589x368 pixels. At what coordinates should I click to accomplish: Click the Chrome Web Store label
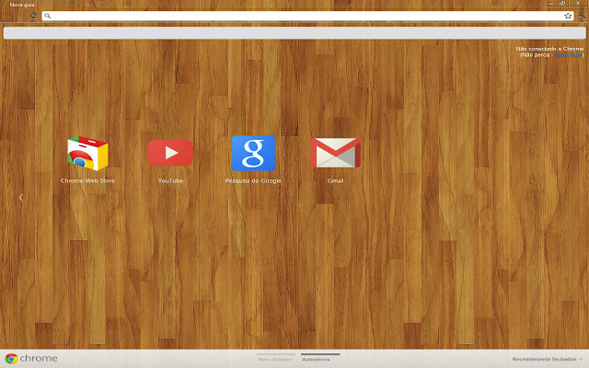pyautogui.click(x=88, y=180)
